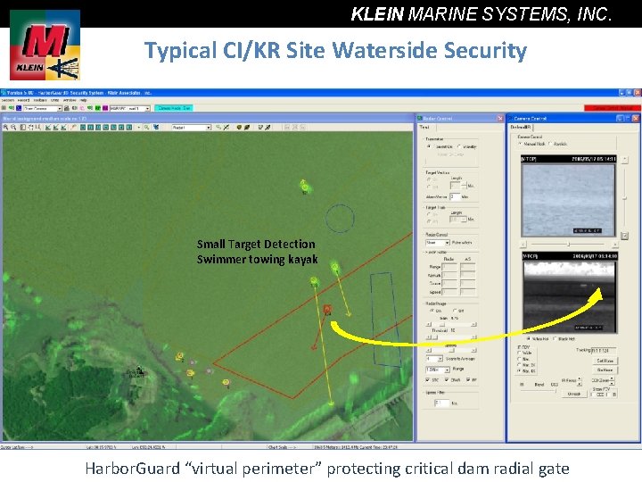The height and width of the screenshot is (482, 642).
Task: Click the daylight camera video thumbnail
Action: click(x=568, y=195)
